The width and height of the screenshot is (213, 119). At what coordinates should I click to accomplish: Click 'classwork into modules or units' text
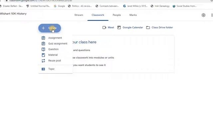(95, 58)
